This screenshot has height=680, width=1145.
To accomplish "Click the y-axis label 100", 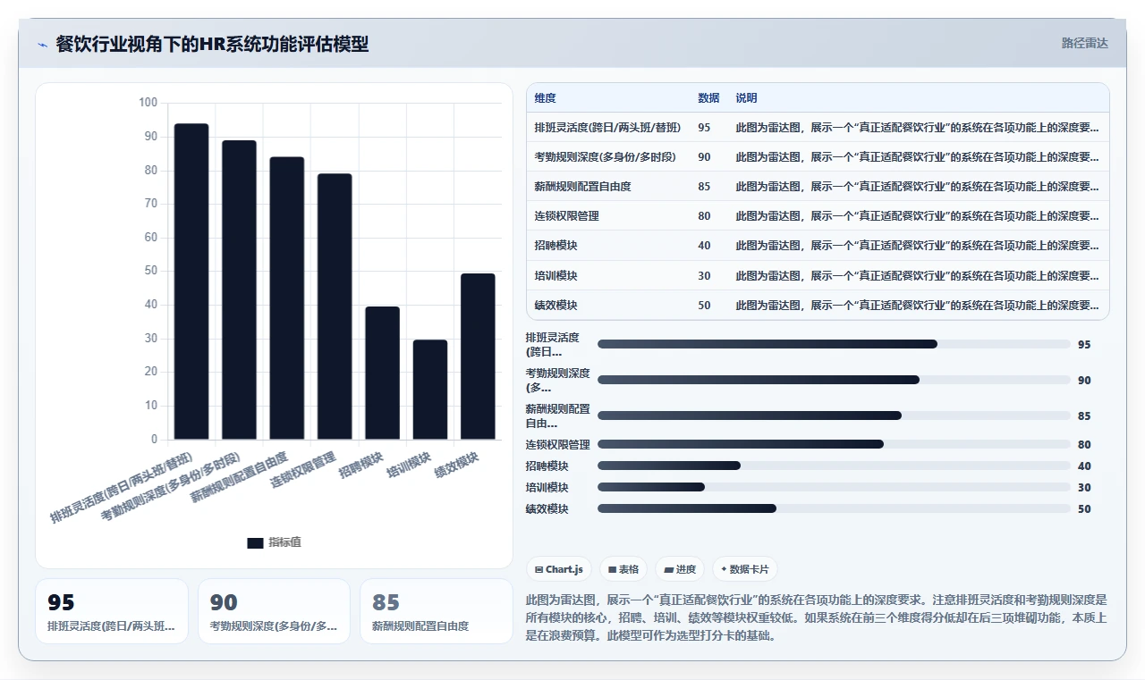I will click(x=148, y=103).
